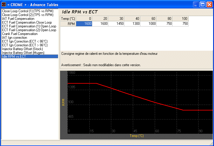The height and width of the screenshot is (146, 214).
Task: Click the CROME app icon in title bar
Action: click(4, 5)
